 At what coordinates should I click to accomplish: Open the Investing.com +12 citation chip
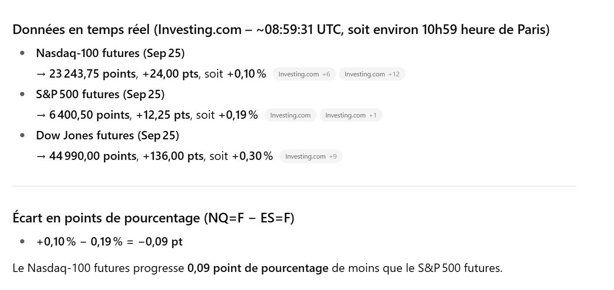372,74
